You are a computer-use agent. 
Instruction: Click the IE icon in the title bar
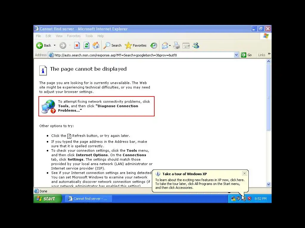(x=36, y=29)
